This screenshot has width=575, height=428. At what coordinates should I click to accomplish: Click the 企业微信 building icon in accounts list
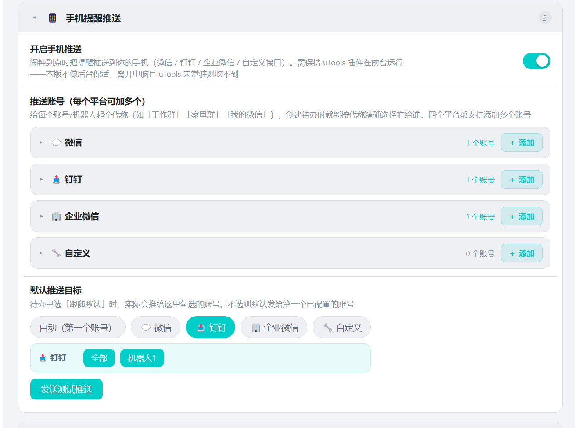56,216
